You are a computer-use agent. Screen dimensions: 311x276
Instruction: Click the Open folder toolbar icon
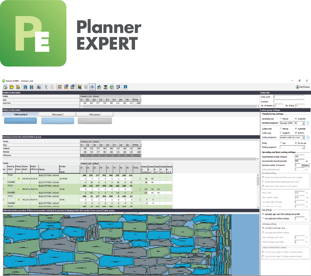pos(12,87)
